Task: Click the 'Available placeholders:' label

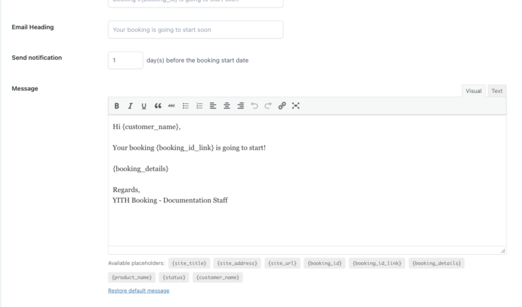Action: pyautogui.click(x=136, y=263)
